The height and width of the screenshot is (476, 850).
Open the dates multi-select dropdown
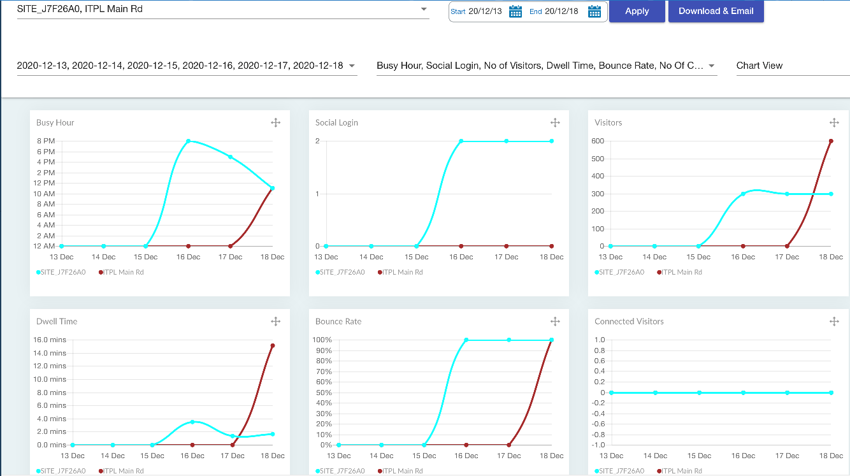352,66
